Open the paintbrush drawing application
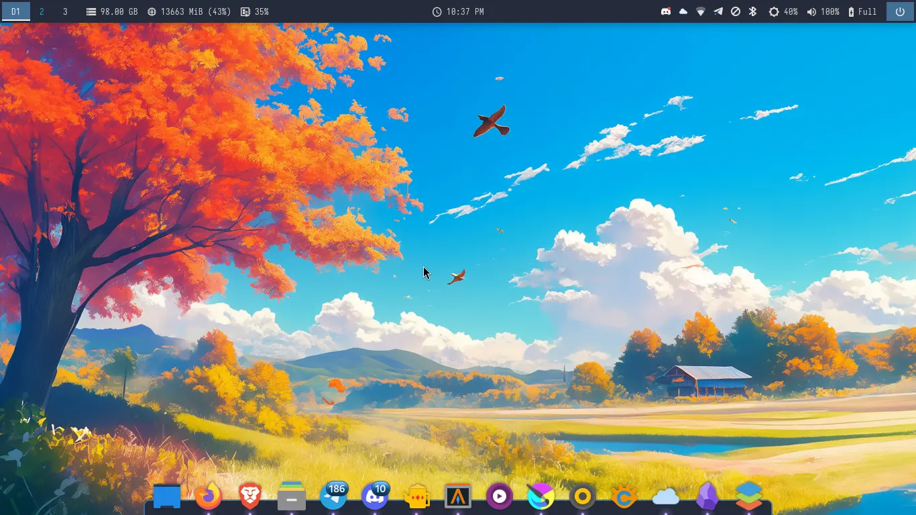916x515 pixels. coord(541,496)
